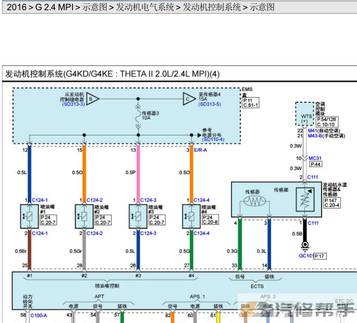
Task: Click upper C124-2 connector label
Action: tap(94, 200)
